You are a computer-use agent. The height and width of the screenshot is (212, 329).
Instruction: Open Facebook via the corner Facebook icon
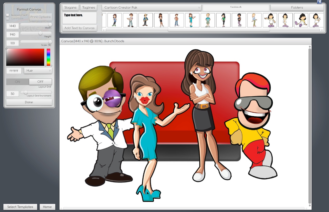[319, 2]
